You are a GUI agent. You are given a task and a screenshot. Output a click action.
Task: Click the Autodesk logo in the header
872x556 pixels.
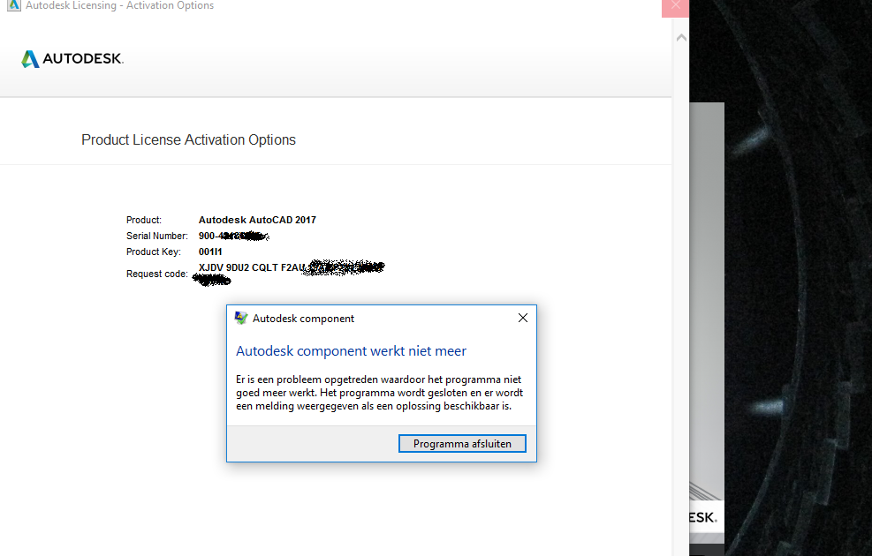[72, 59]
